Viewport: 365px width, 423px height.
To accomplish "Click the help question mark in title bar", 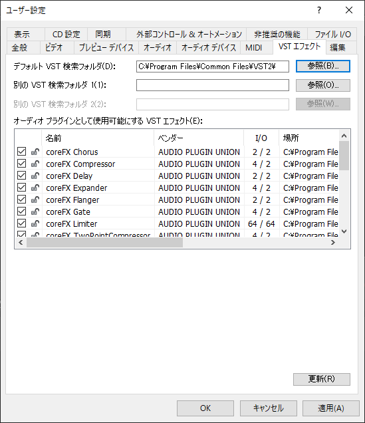I will coord(319,10).
